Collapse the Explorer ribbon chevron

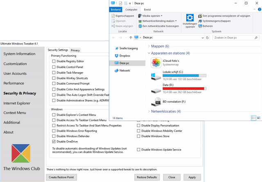point(255,9)
